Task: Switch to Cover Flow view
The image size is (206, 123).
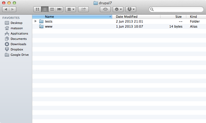Action: pos(59,9)
